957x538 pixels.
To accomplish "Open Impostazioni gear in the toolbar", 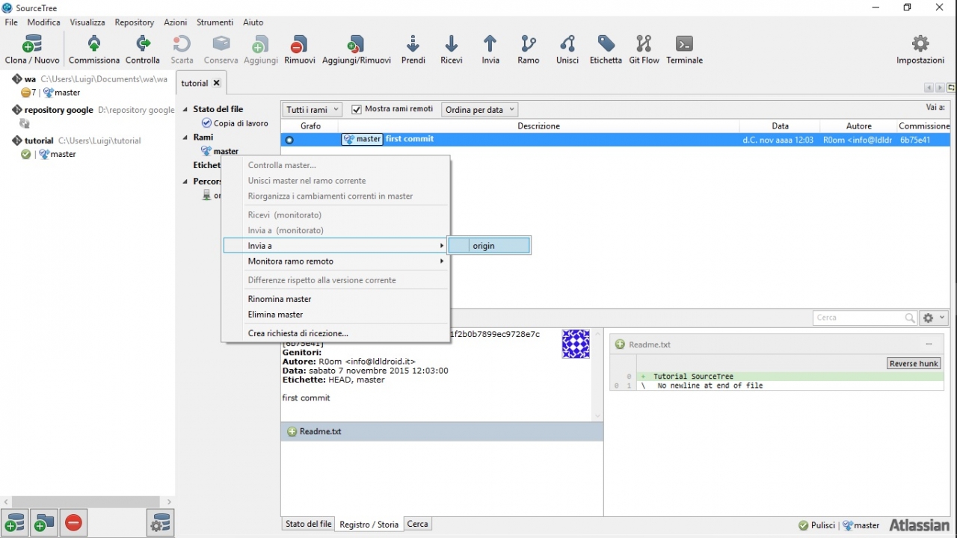I will point(920,44).
